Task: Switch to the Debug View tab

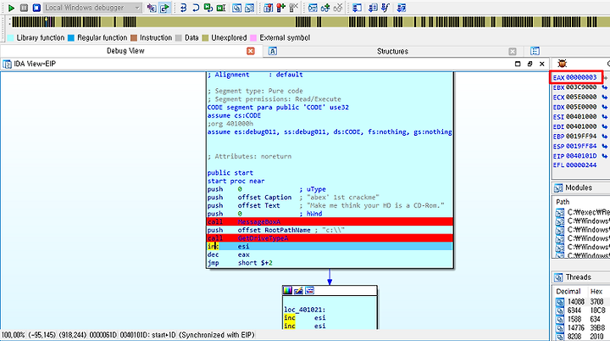Action: point(125,51)
